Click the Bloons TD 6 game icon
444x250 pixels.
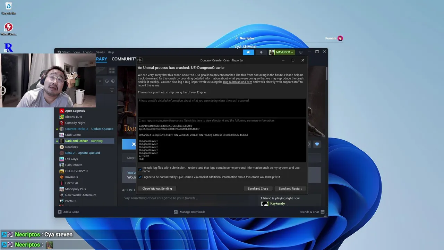click(x=62, y=117)
